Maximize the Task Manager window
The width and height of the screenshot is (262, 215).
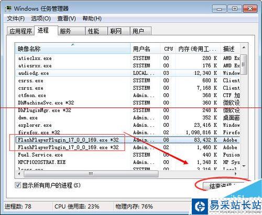point(235,8)
